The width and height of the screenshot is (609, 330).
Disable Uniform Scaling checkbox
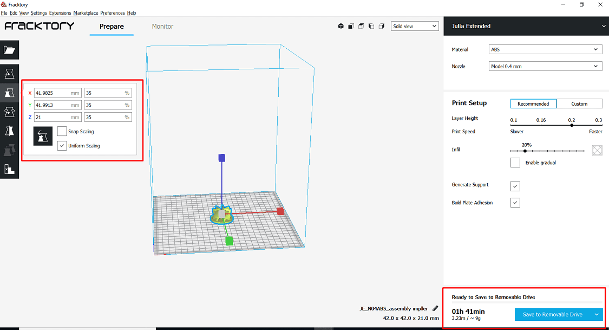click(62, 146)
